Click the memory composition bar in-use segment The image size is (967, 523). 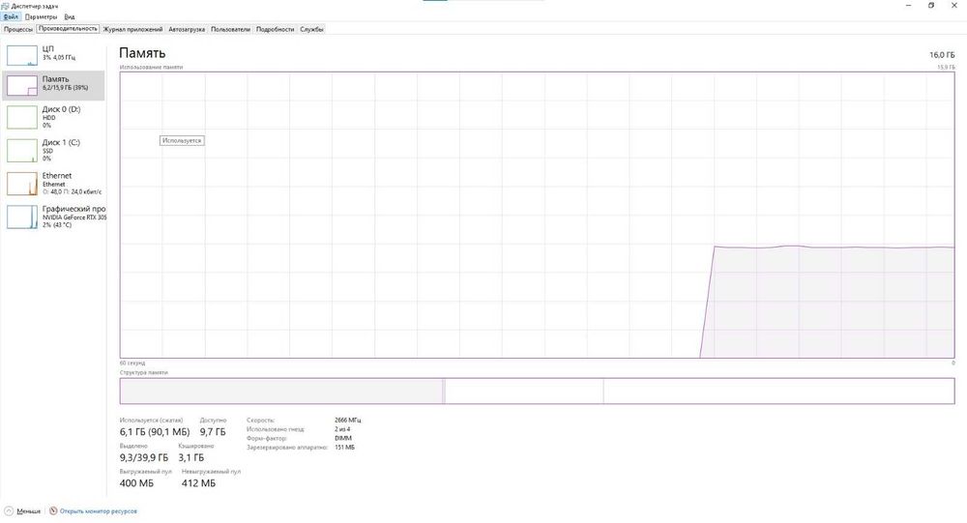click(281, 391)
